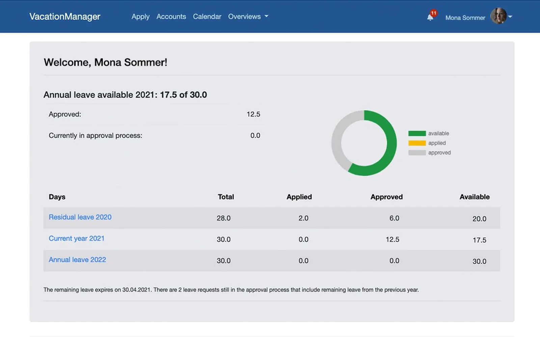The image size is (540, 337).
Task: Click the 30.0 available value in Annual leave 2022 row
Action: [479, 261]
